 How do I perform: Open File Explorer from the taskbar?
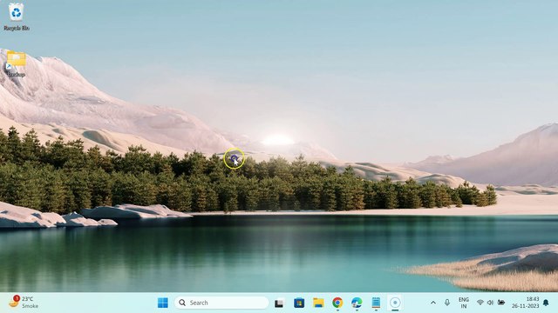click(318, 303)
